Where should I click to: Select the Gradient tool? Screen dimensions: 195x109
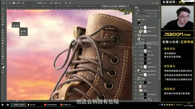pos(3,38)
